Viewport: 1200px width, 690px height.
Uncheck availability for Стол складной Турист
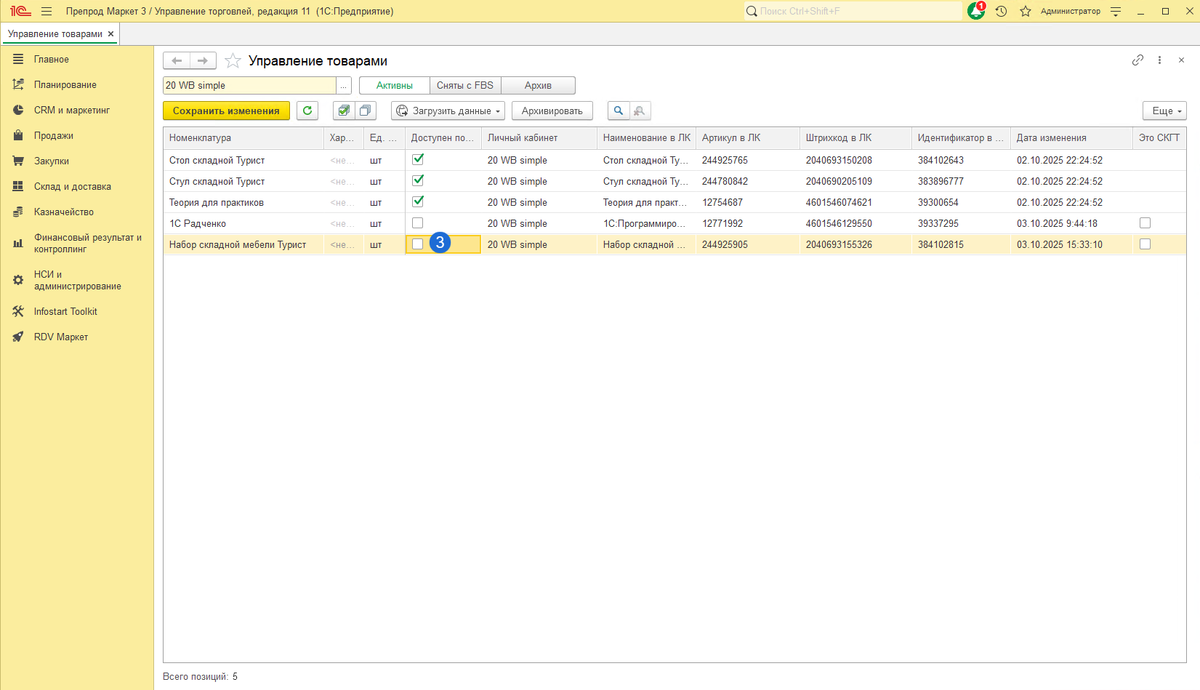point(418,159)
